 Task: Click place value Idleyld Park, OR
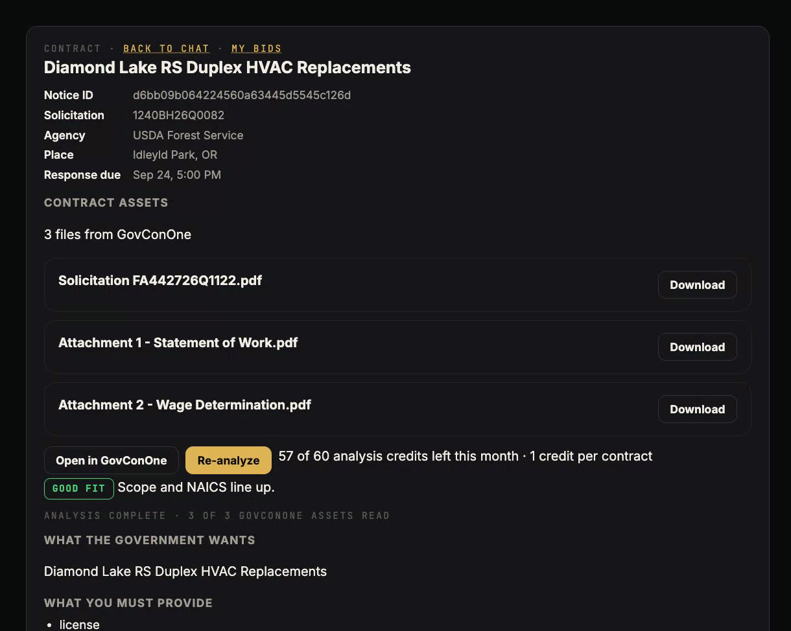click(x=175, y=155)
